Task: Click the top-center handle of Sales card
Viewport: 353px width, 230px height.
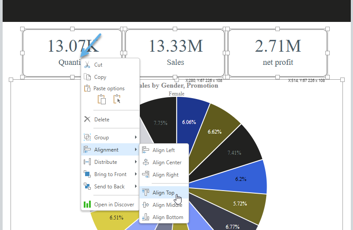Action: (175, 29)
